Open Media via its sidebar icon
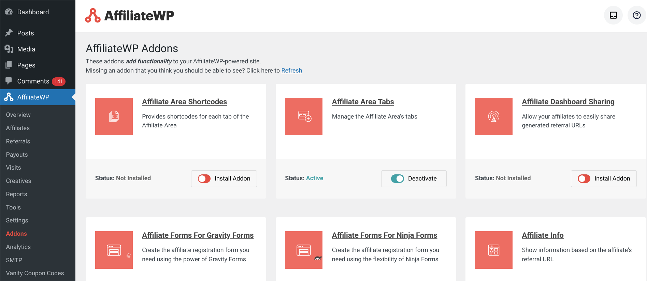This screenshot has height=281, width=647. click(9, 49)
